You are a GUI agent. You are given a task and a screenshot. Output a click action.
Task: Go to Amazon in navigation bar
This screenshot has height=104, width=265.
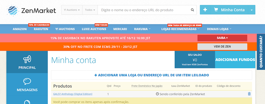[20, 29]
